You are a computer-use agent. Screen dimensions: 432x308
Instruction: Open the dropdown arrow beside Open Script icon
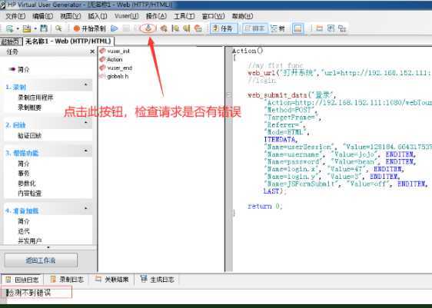[x=35, y=28]
